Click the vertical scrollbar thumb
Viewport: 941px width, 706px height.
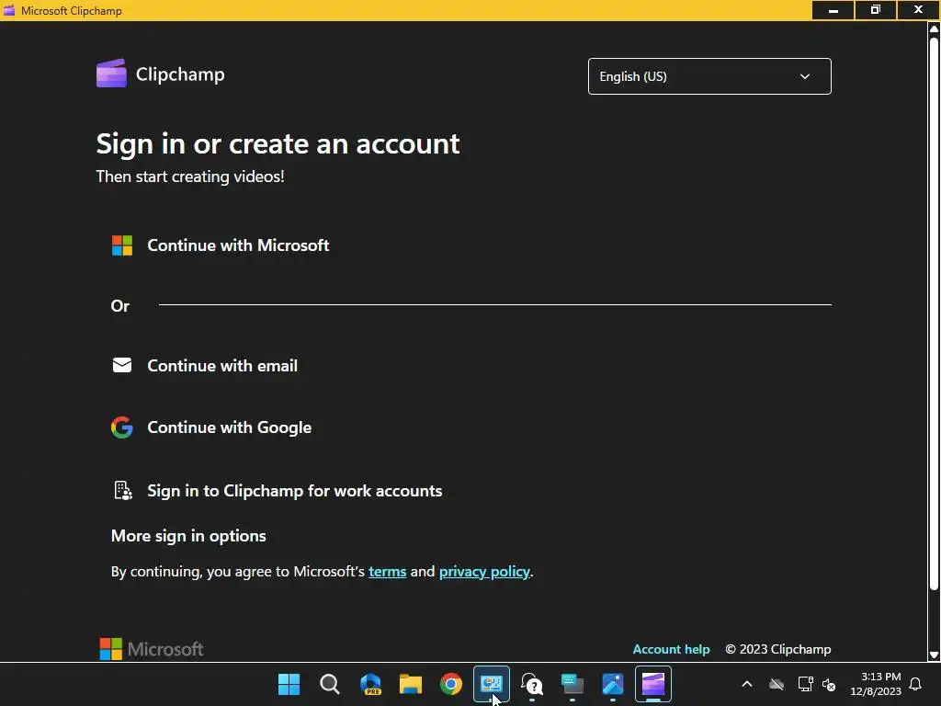coord(934,313)
